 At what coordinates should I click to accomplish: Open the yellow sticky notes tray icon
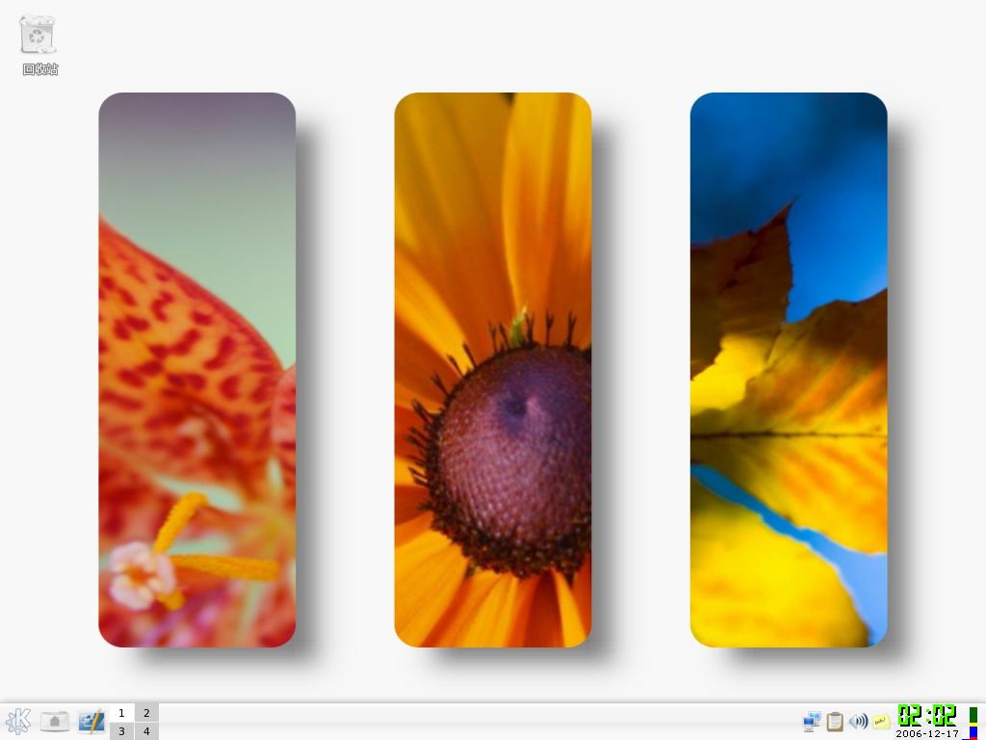pyautogui.click(x=881, y=721)
